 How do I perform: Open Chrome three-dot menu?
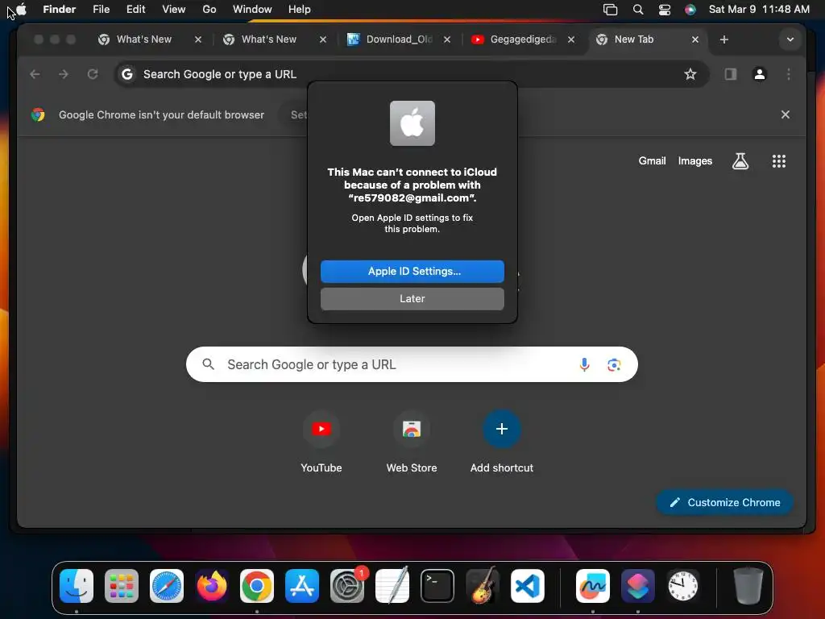tap(788, 74)
